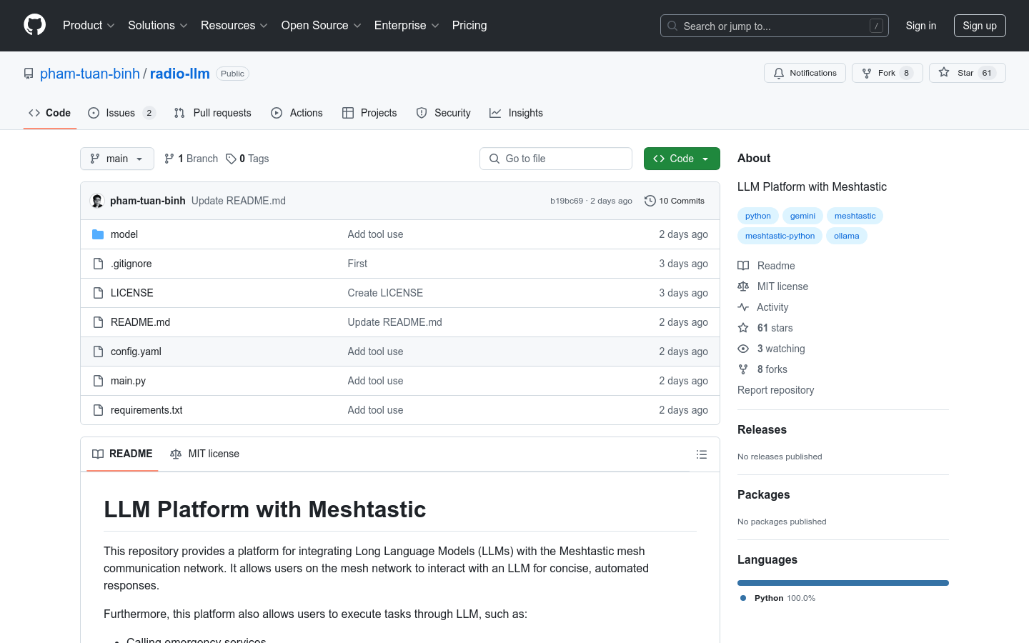
Task: Open the radio-llm repository link
Action: [180, 74]
